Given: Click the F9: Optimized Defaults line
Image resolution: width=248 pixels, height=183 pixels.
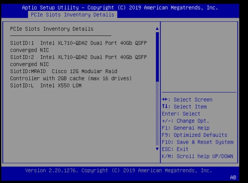Looking at the screenshot, I should (x=195, y=135).
